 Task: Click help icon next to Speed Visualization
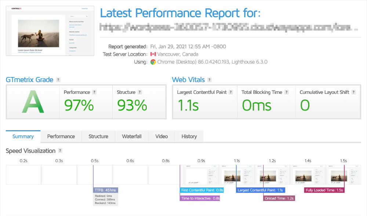coord(60,151)
